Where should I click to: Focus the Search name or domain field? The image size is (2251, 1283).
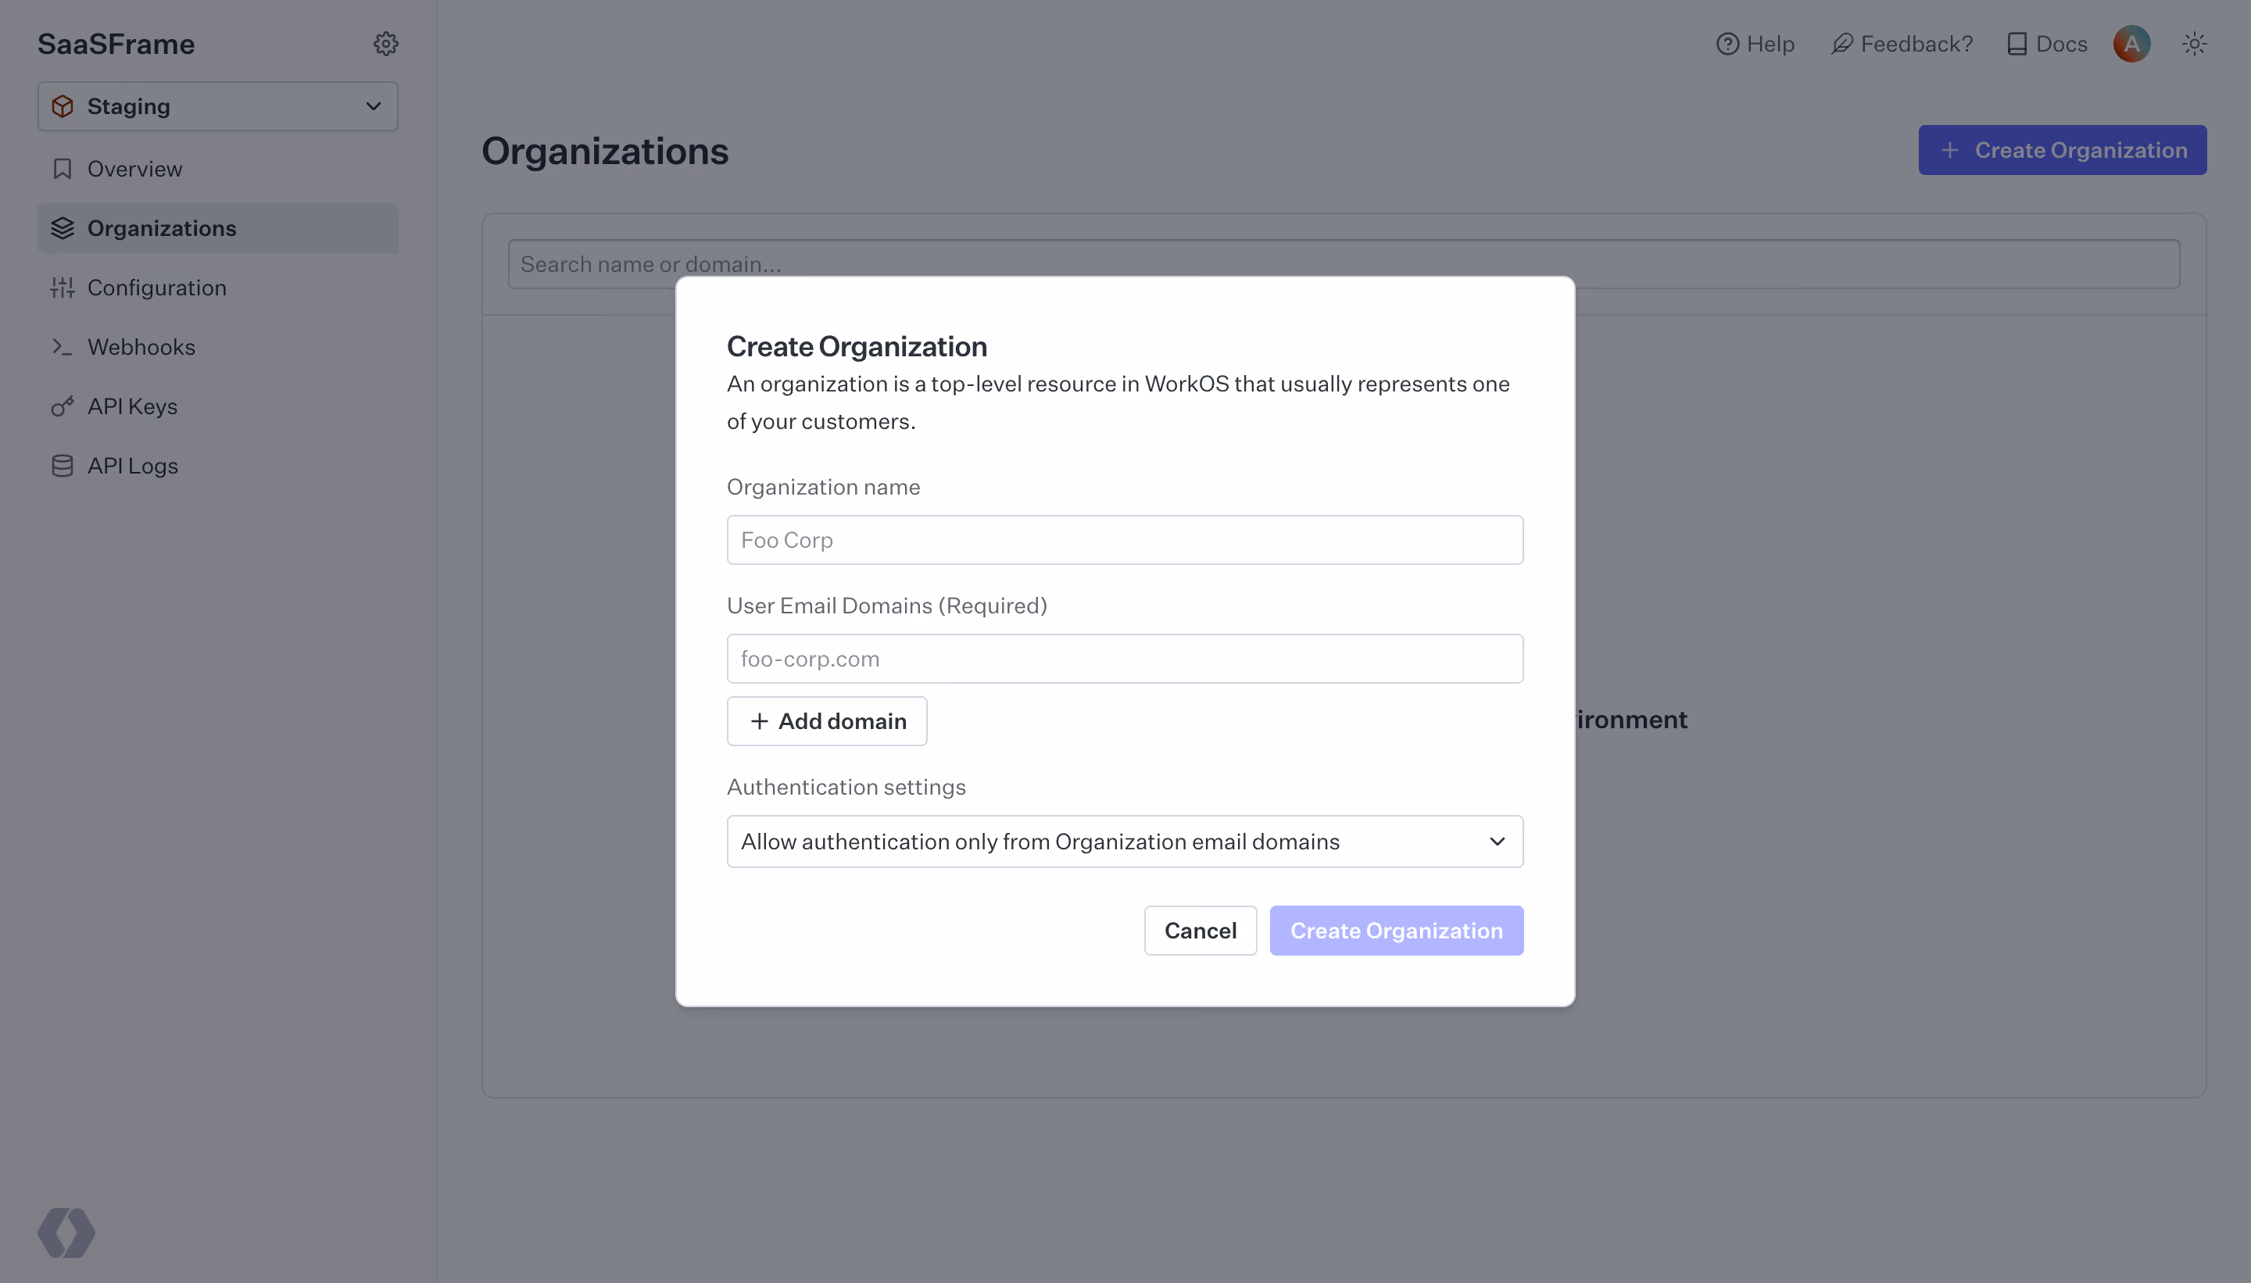1344,264
